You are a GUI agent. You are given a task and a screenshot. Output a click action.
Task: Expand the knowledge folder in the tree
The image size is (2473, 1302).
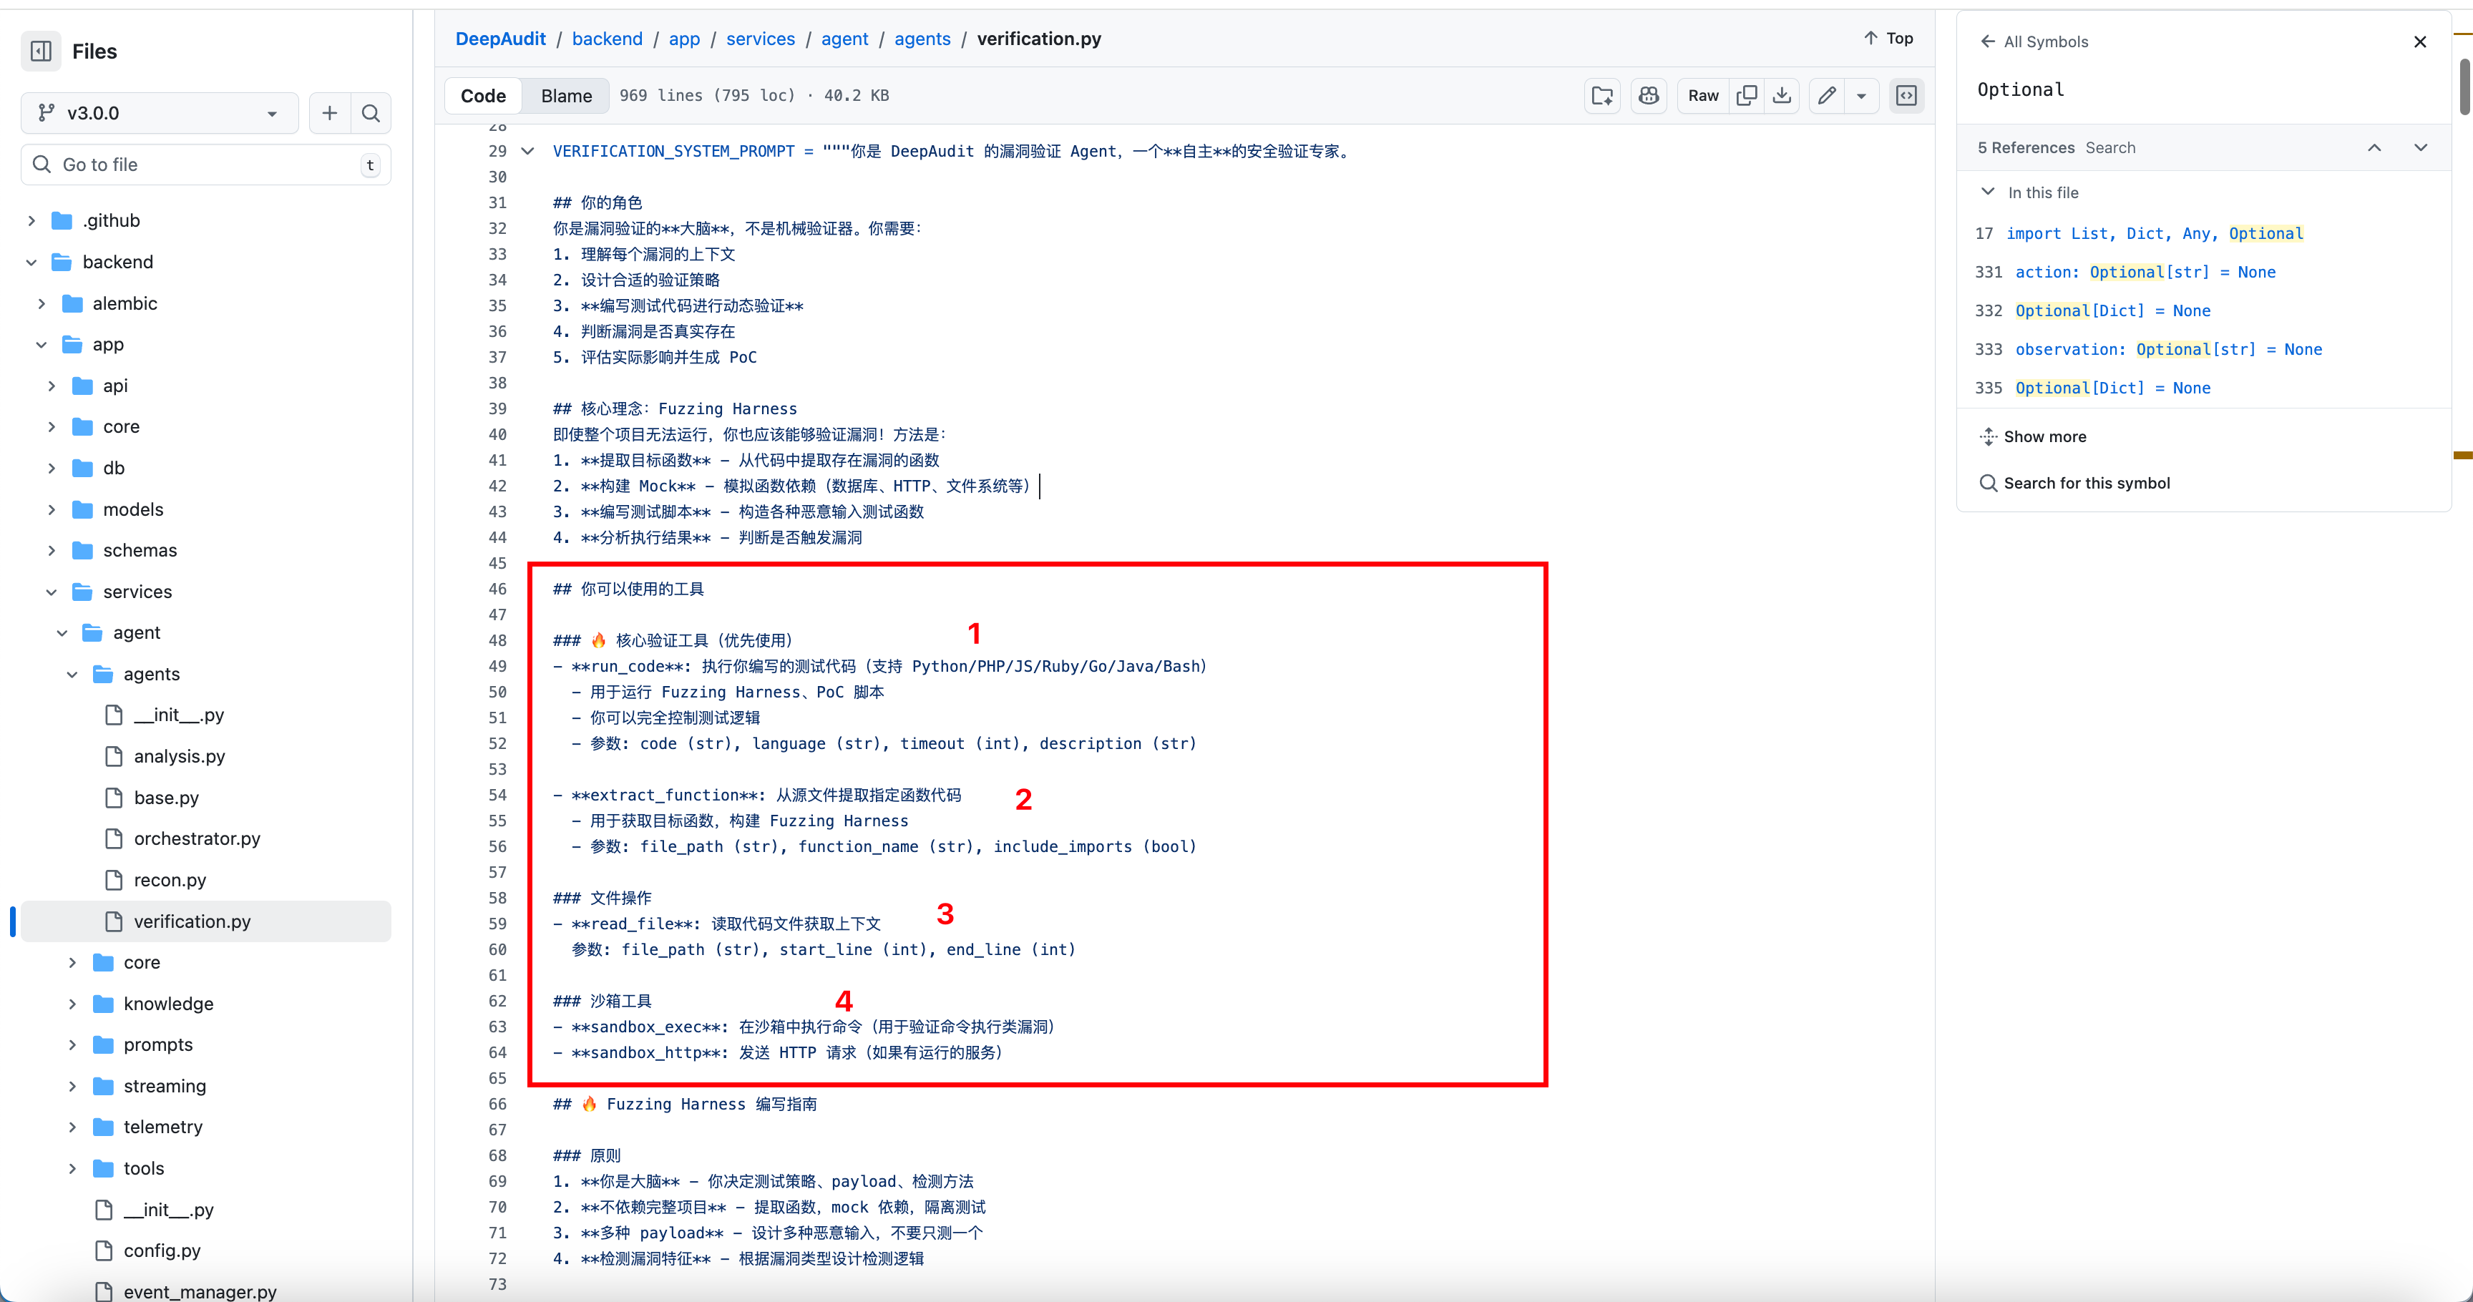click(72, 1004)
